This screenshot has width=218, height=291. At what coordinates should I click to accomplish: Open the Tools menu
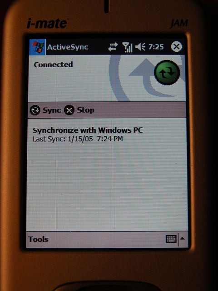38,239
